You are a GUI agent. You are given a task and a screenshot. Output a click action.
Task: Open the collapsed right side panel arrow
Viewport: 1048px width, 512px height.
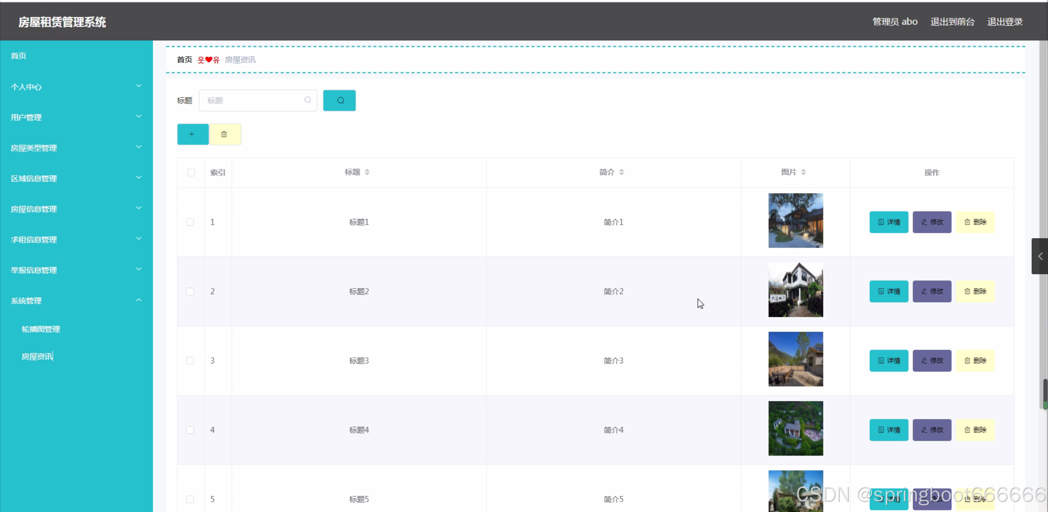pos(1040,256)
